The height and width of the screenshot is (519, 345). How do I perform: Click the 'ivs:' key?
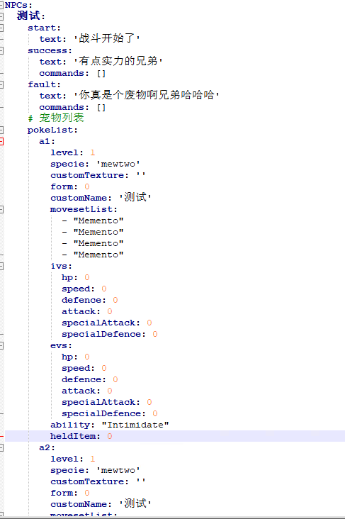click(x=61, y=266)
